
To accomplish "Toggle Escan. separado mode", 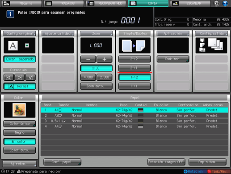I will (20, 59).
